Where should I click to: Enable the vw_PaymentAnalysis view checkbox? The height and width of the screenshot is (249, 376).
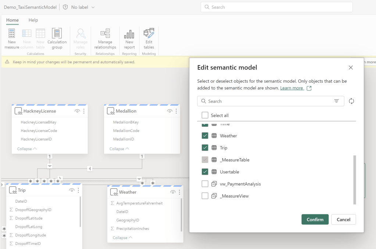(205, 184)
